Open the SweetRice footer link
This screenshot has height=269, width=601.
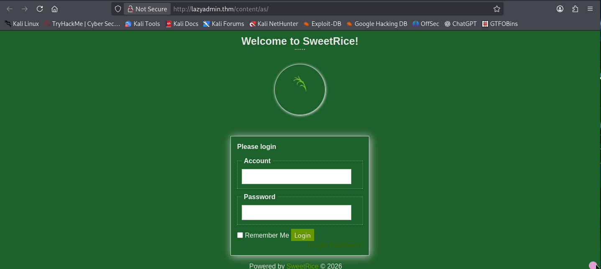tap(302, 266)
